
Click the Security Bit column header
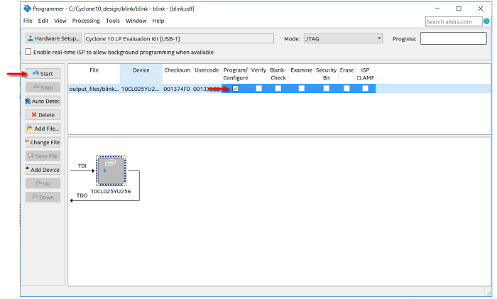[326, 74]
